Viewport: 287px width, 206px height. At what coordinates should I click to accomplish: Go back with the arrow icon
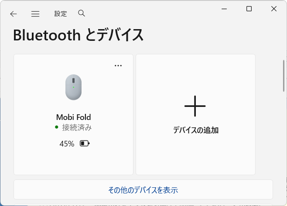pos(14,14)
